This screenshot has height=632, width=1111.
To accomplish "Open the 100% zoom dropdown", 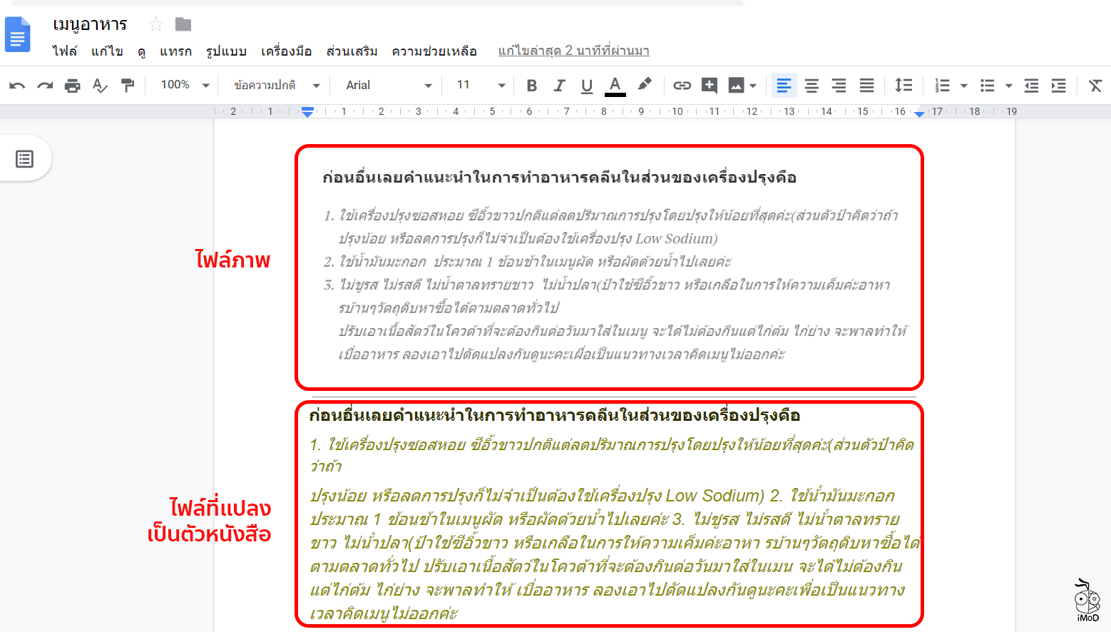I will [185, 85].
